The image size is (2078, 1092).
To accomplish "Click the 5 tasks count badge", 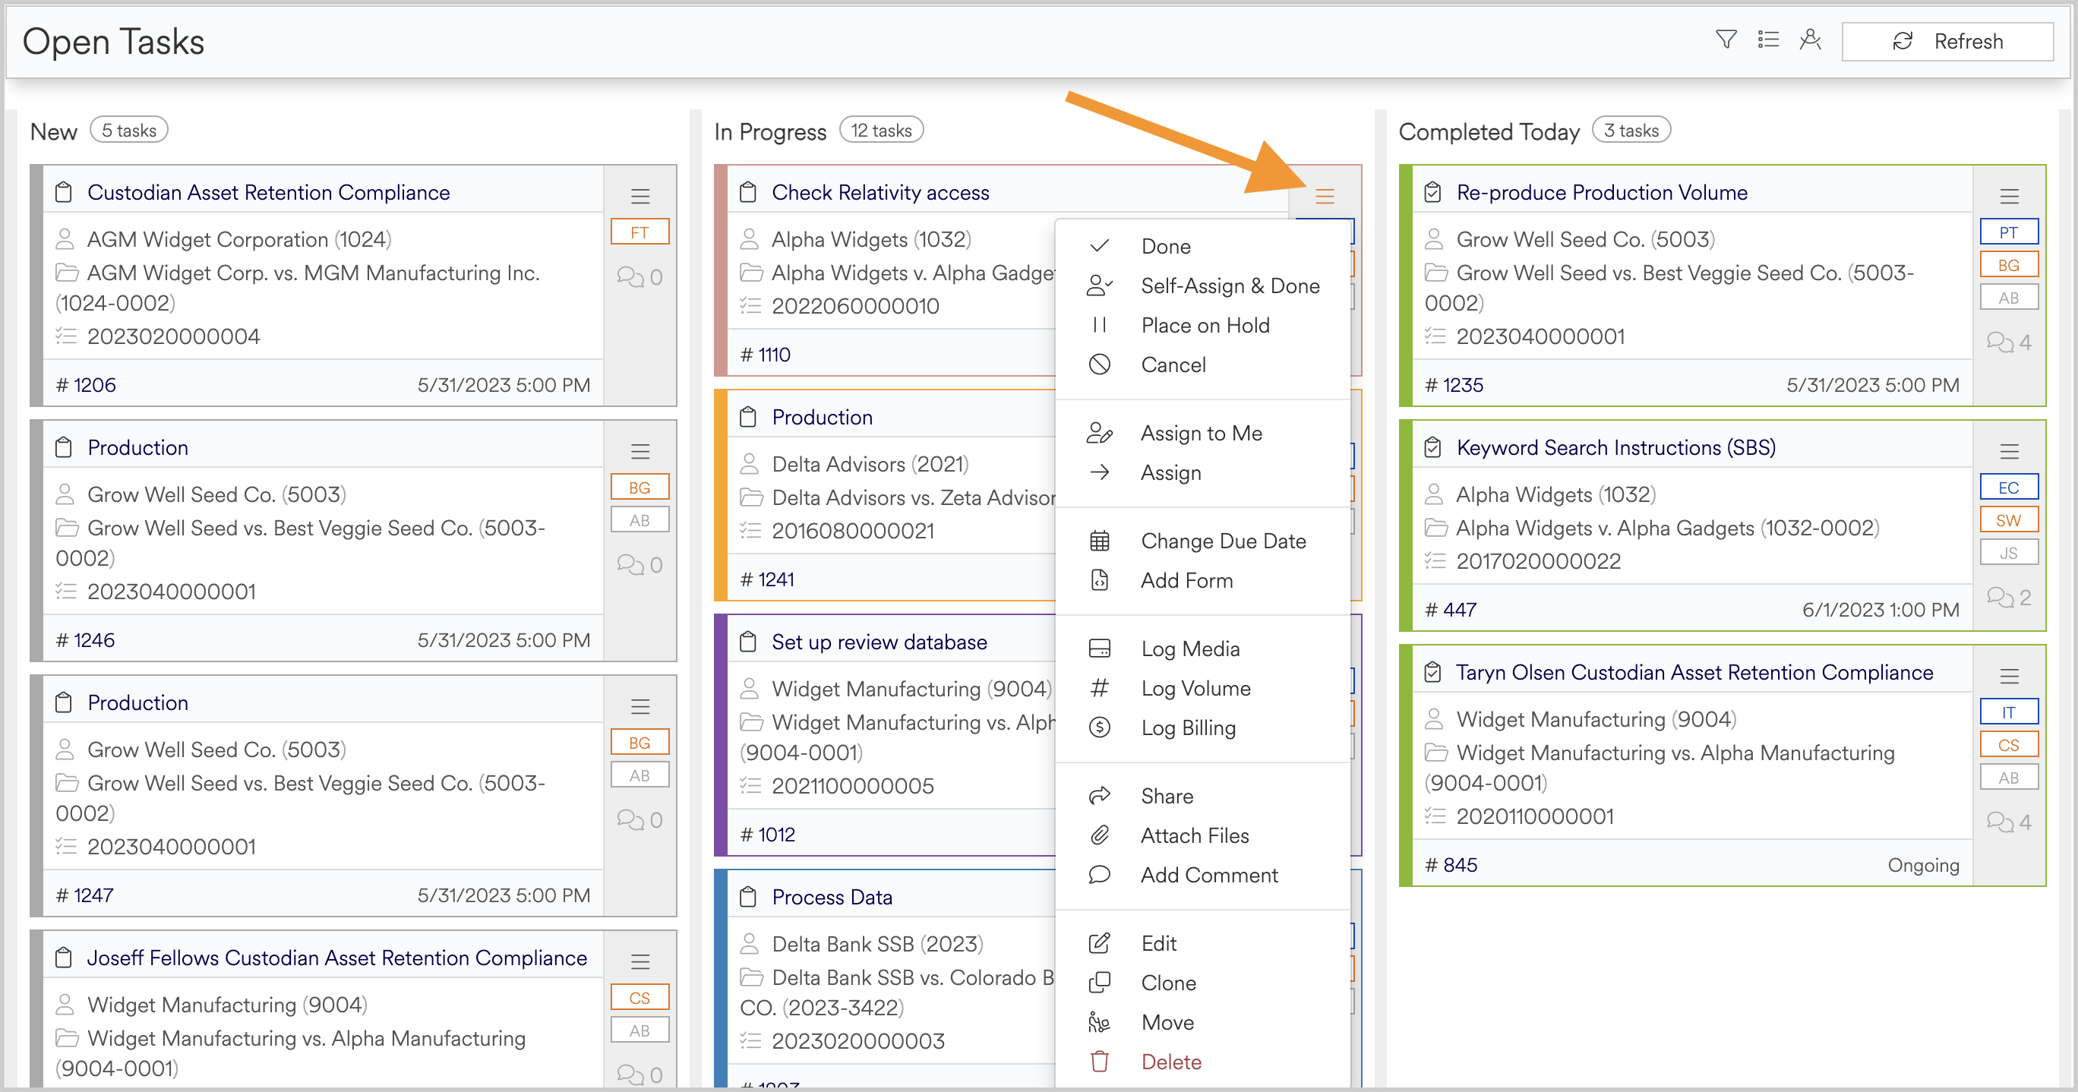I will coord(129,131).
